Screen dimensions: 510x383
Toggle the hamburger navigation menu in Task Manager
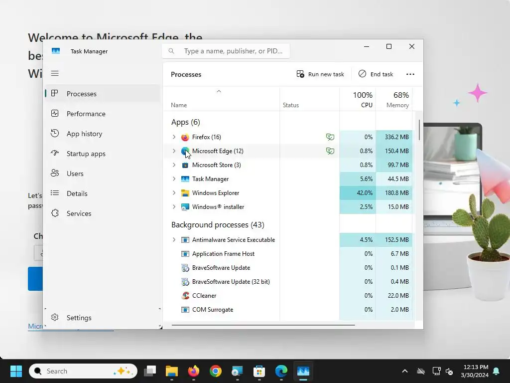point(55,73)
